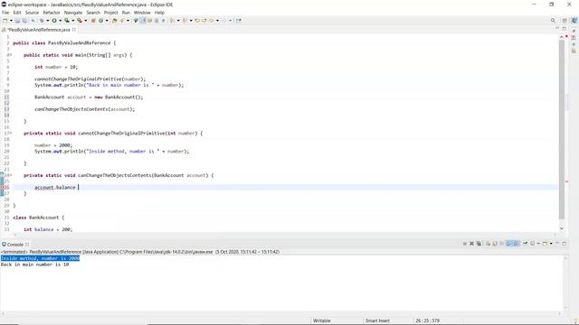The image size is (579, 325).
Task: Collapse canChangeTheObjectsContents fold at line 24
Action: click(x=11, y=175)
